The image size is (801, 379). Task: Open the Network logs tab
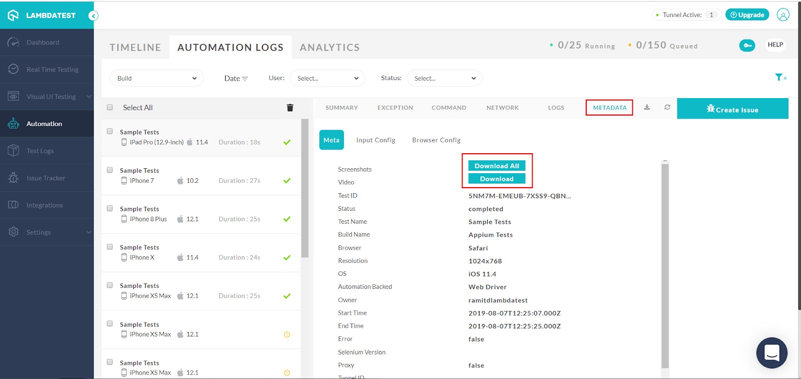click(x=502, y=108)
